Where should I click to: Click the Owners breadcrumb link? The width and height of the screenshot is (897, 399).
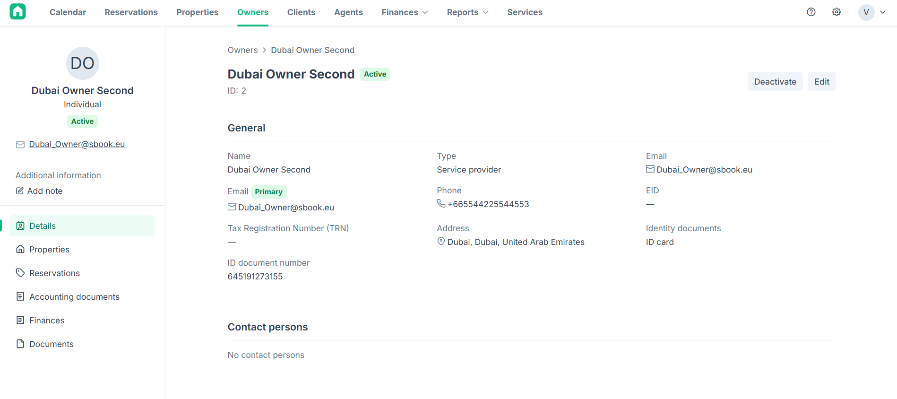point(242,50)
